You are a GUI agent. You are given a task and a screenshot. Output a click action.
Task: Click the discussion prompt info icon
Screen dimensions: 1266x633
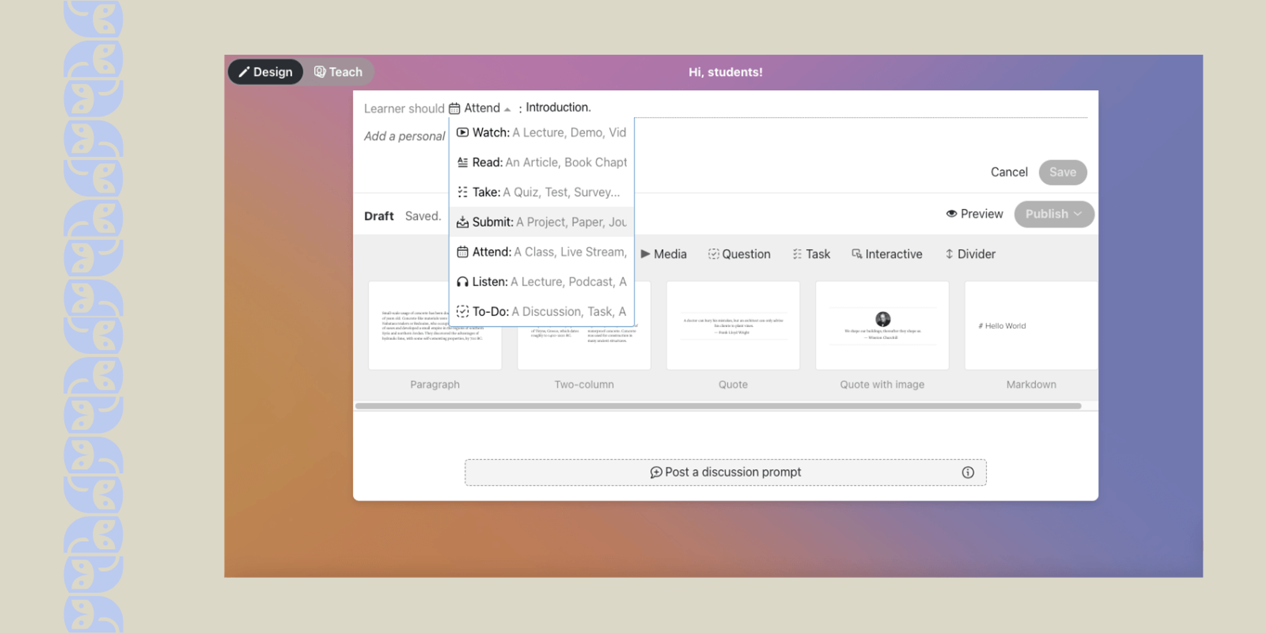968,472
